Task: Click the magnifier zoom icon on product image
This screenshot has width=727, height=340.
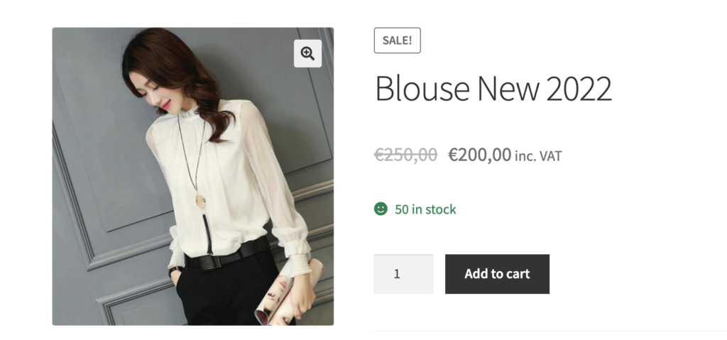Action: [307, 53]
